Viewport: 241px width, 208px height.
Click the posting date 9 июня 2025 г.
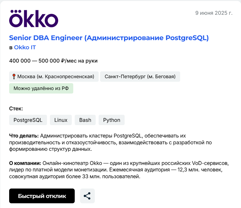click(214, 13)
